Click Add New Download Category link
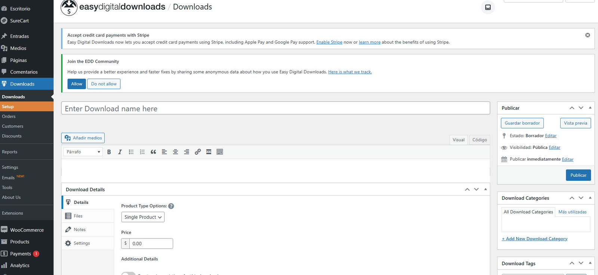The height and width of the screenshot is (275, 598). click(534, 239)
